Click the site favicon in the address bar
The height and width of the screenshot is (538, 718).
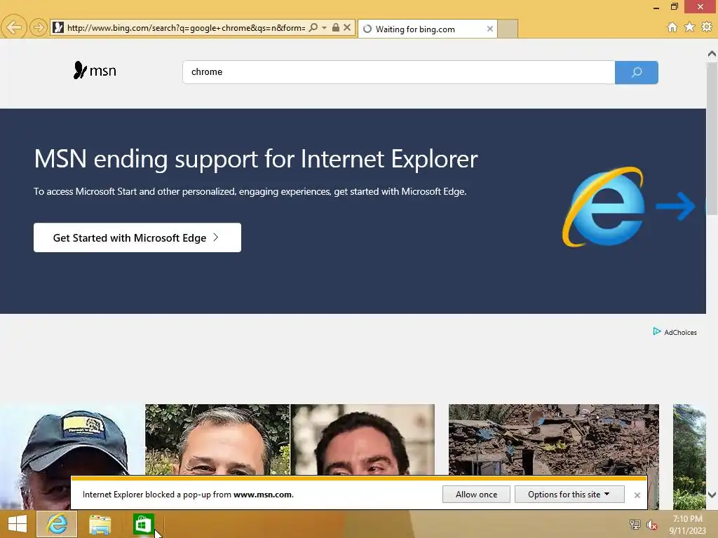58,28
